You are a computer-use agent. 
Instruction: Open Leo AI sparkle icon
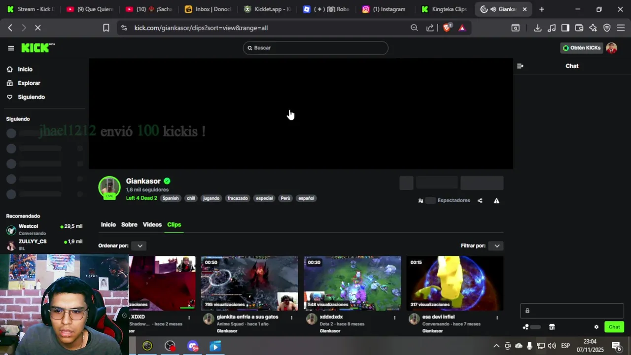click(593, 28)
